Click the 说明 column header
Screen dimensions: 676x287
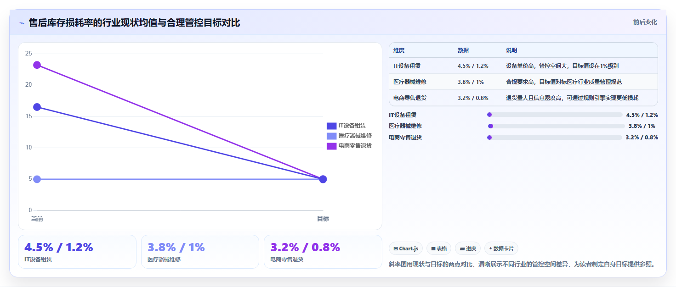(x=511, y=50)
